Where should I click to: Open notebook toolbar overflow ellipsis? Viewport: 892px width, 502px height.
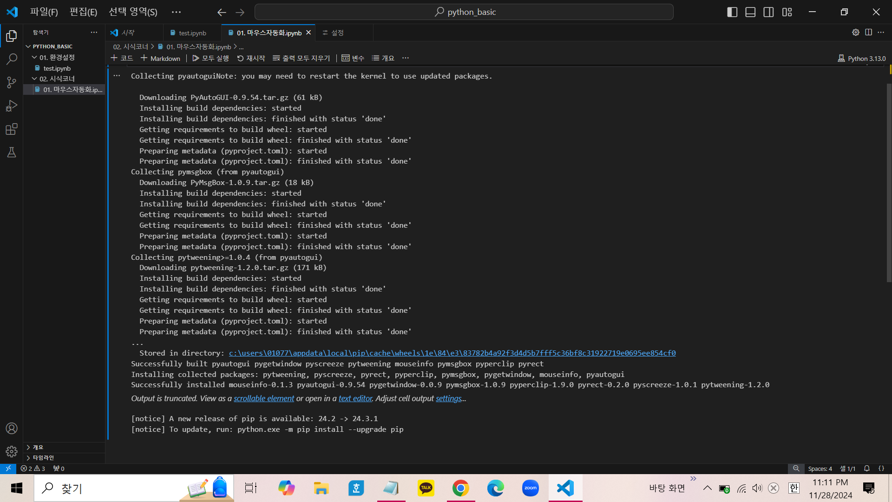406,58
